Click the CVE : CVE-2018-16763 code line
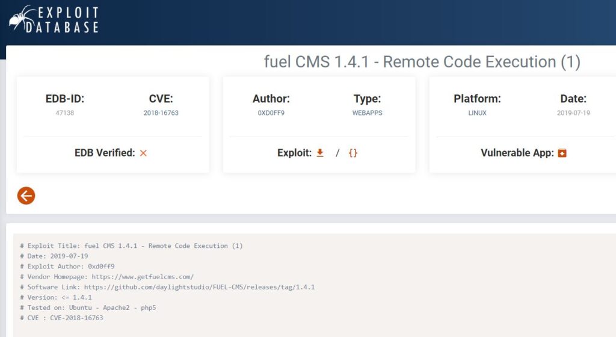 point(62,318)
